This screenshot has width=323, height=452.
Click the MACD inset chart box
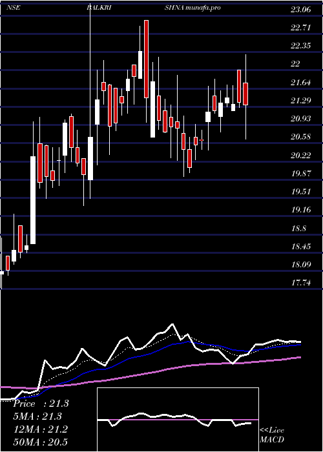click(x=178, y=420)
